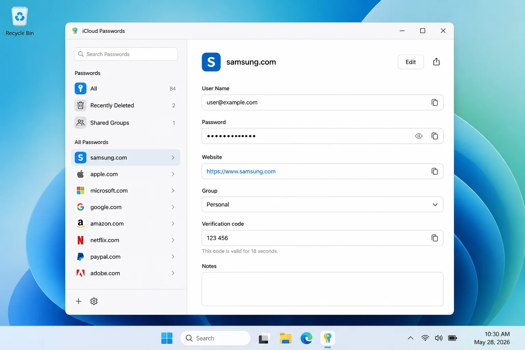Click the Adobe logo icon in list
The height and width of the screenshot is (350, 525).
(80, 273)
